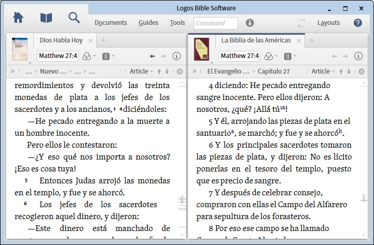The image size is (374, 245).
Task: Click the Dios Habla Hoy book cover thumbnail
Action: click(x=20, y=49)
